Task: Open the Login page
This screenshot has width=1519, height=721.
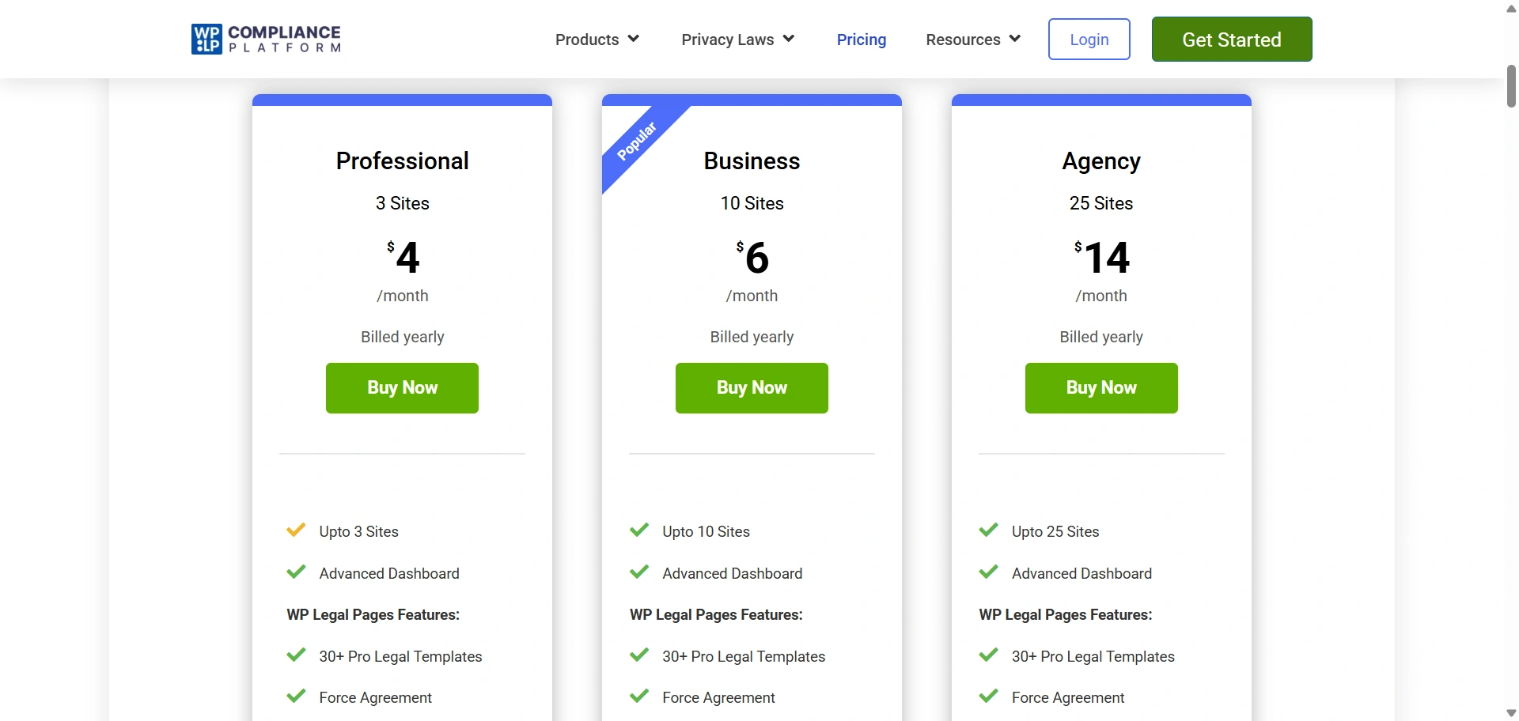Action: [1089, 39]
